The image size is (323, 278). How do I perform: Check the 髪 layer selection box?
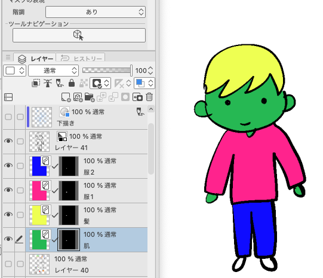(20, 215)
